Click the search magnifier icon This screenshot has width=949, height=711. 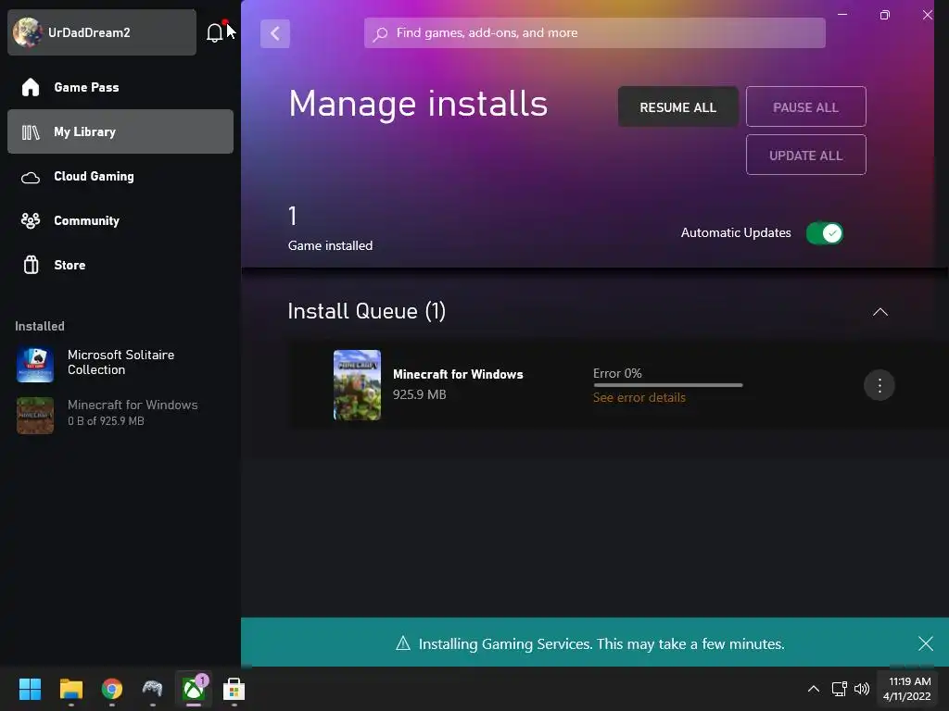pos(380,33)
